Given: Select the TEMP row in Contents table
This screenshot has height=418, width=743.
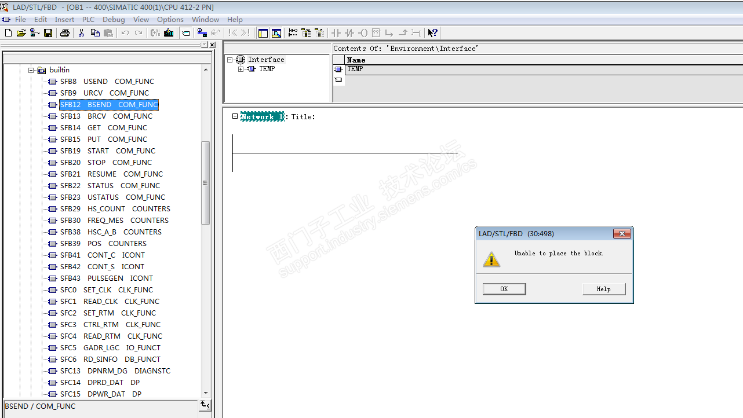Looking at the screenshot, I should pyautogui.click(x=544, y=69).
